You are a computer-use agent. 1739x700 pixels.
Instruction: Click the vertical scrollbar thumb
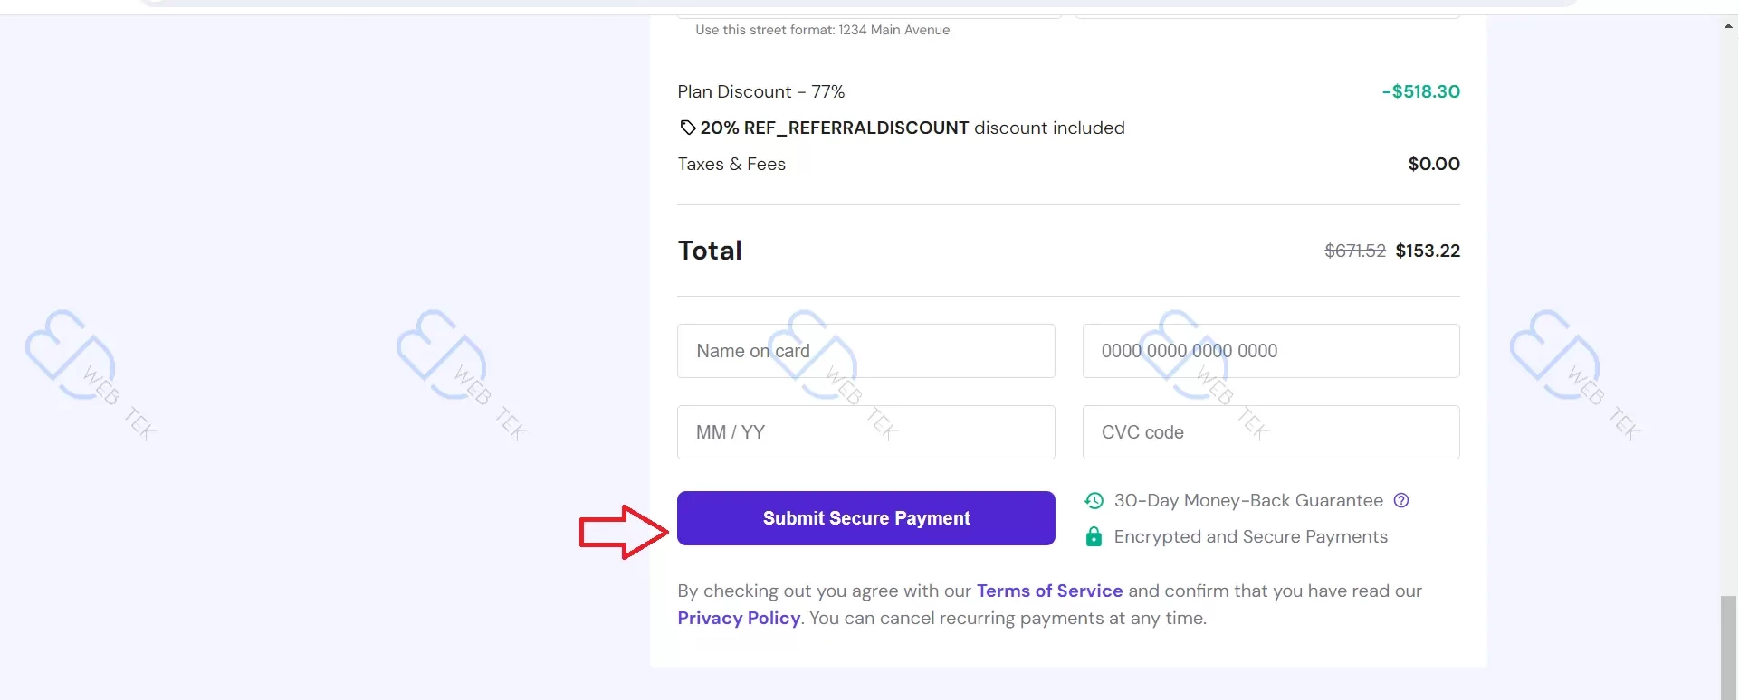click(x=1729, y=648)
